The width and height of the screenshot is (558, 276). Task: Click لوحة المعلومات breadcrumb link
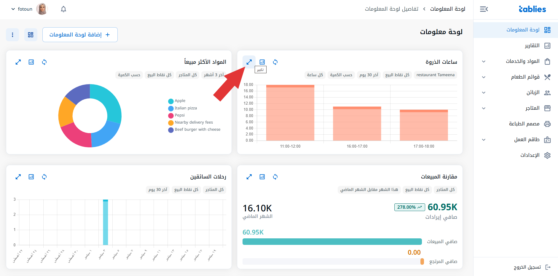448,9
